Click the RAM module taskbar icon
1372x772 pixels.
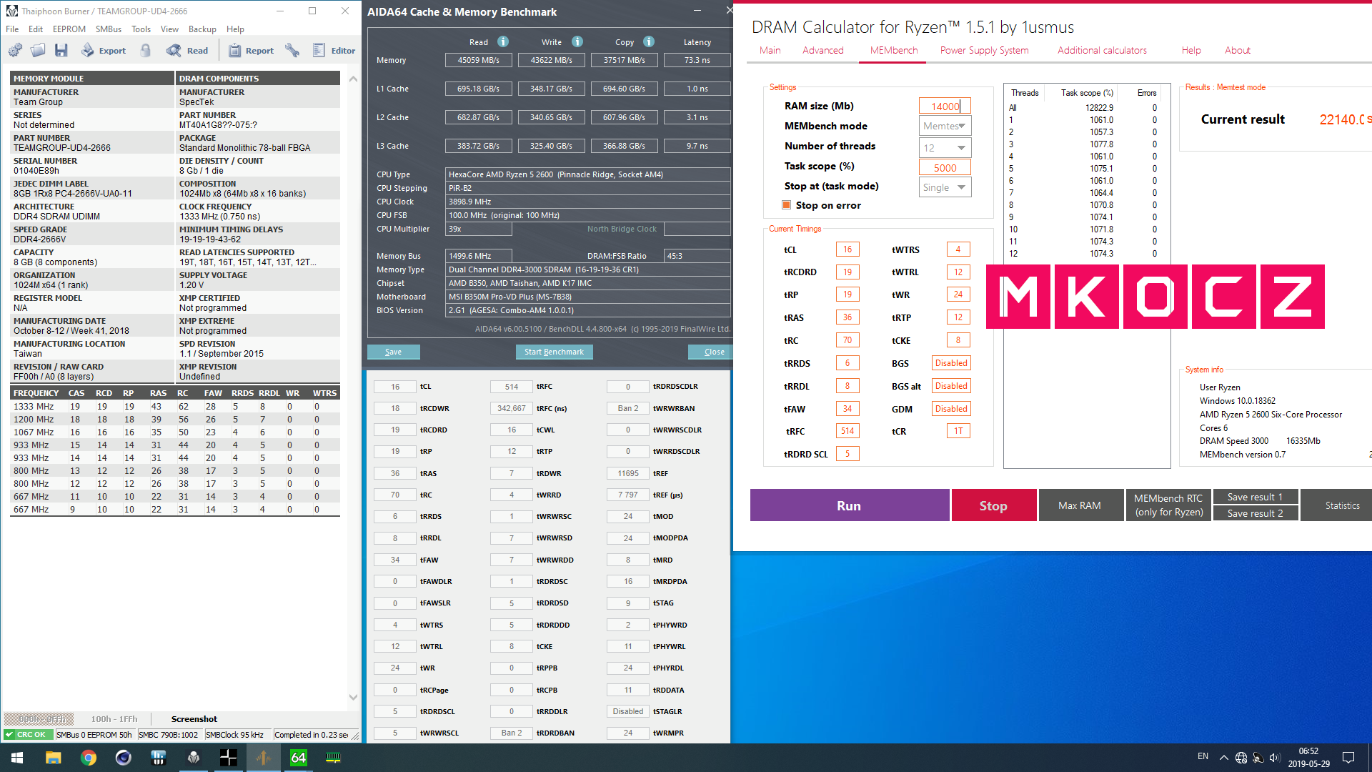(334, 758)
